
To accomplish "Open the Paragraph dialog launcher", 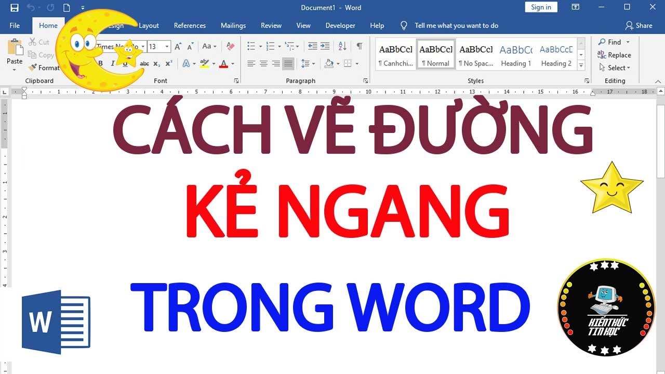I will (x=366, y=81).
